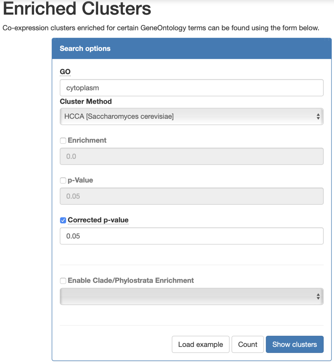Tick the p-Value checkbox
The width and height of the screenshot is (334, 362).
coord(63,180)
